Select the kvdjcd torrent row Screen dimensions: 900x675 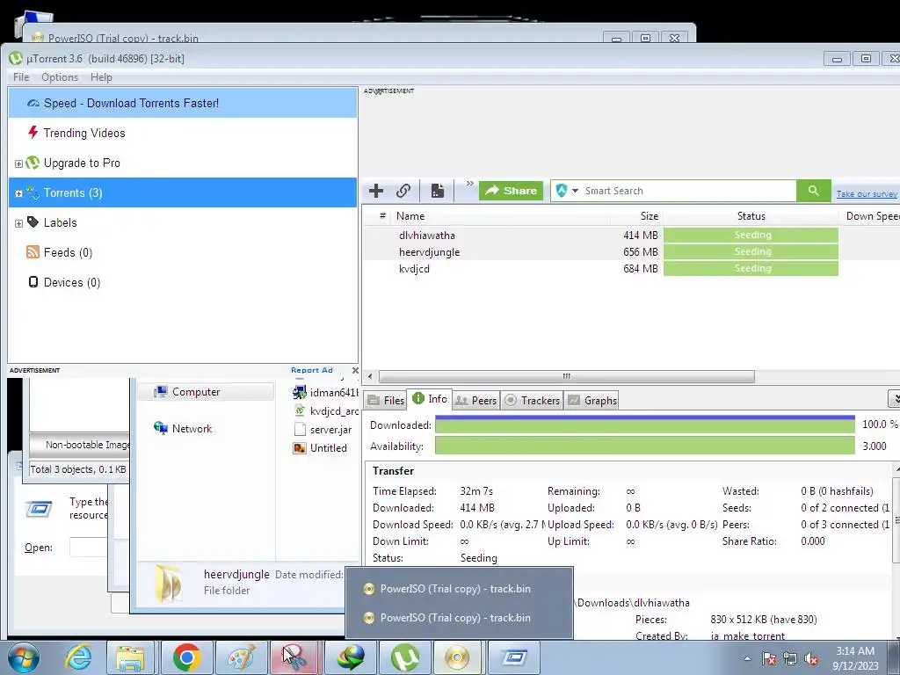pos(599,269)
